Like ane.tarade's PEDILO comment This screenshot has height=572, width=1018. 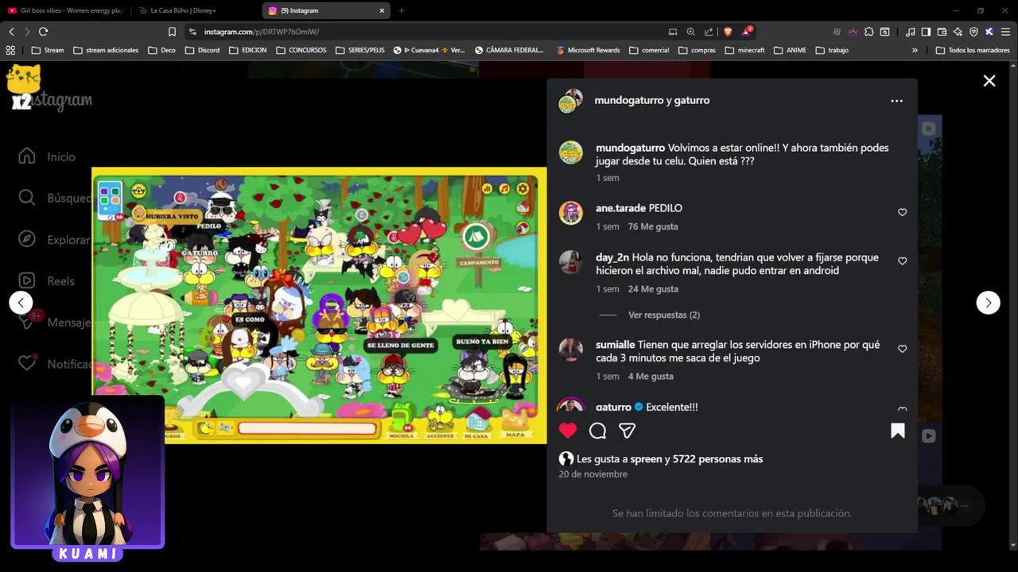coord(902,212)
